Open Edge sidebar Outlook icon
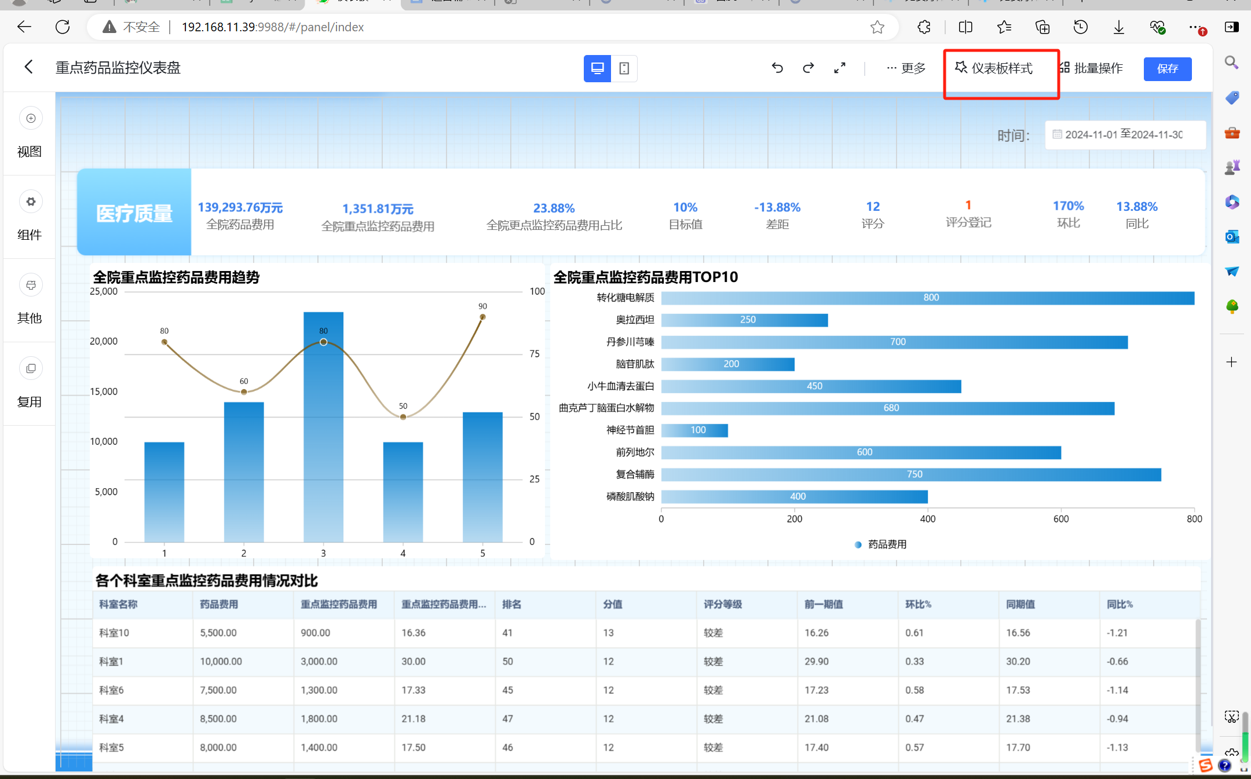This screenshot has height=779, width=1251. click(x=1232, y=236)
